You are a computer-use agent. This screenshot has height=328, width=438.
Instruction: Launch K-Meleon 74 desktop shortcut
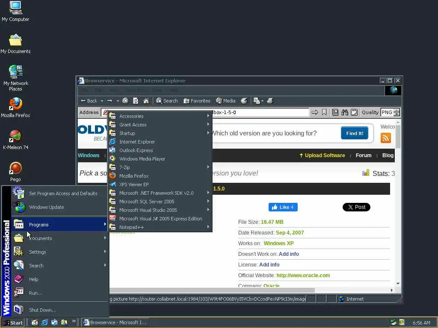pyautogui.click(x=15, y=140)
